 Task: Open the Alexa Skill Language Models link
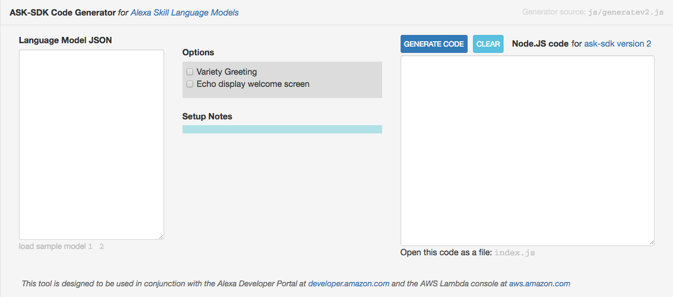pyautogui.click(x=185, y=13)
